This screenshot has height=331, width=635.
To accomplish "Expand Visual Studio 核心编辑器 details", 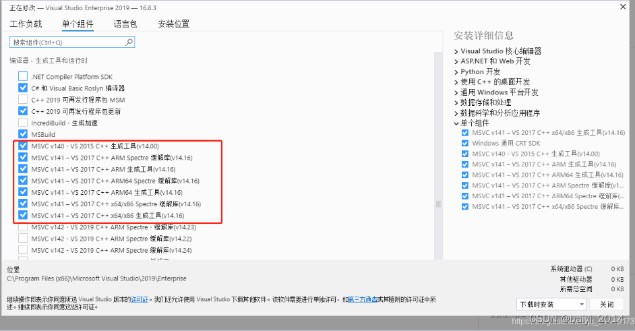I will tap(456, 51).
